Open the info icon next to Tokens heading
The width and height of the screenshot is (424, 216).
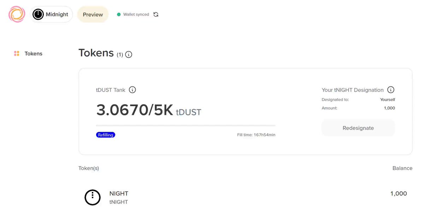[129, 55]
